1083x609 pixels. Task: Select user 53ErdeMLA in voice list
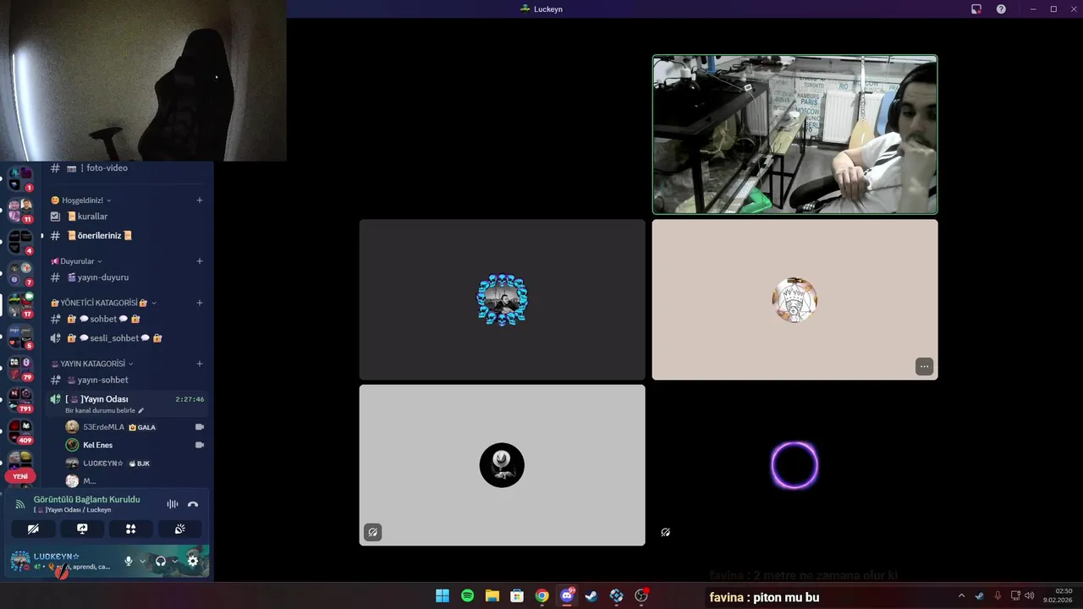[x=135, y=427]
